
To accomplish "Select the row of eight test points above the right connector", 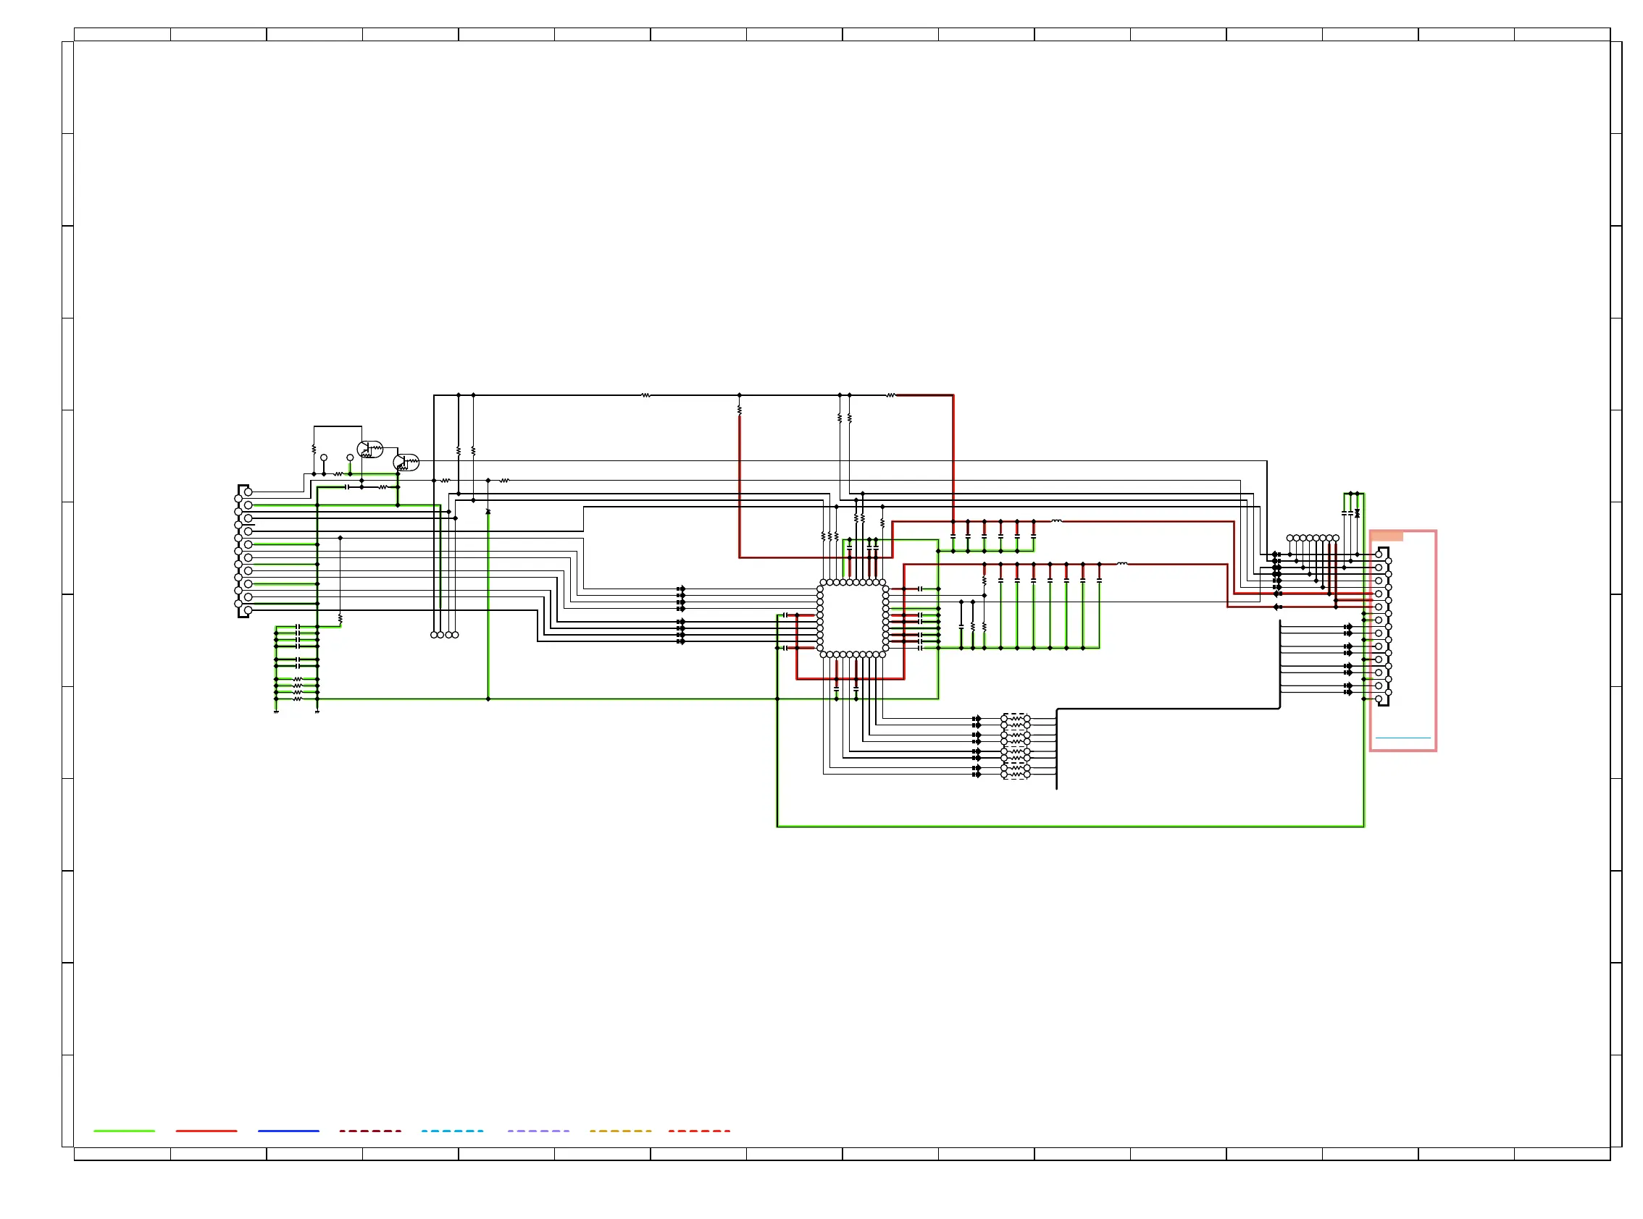I will click(x=1312, y=538).
